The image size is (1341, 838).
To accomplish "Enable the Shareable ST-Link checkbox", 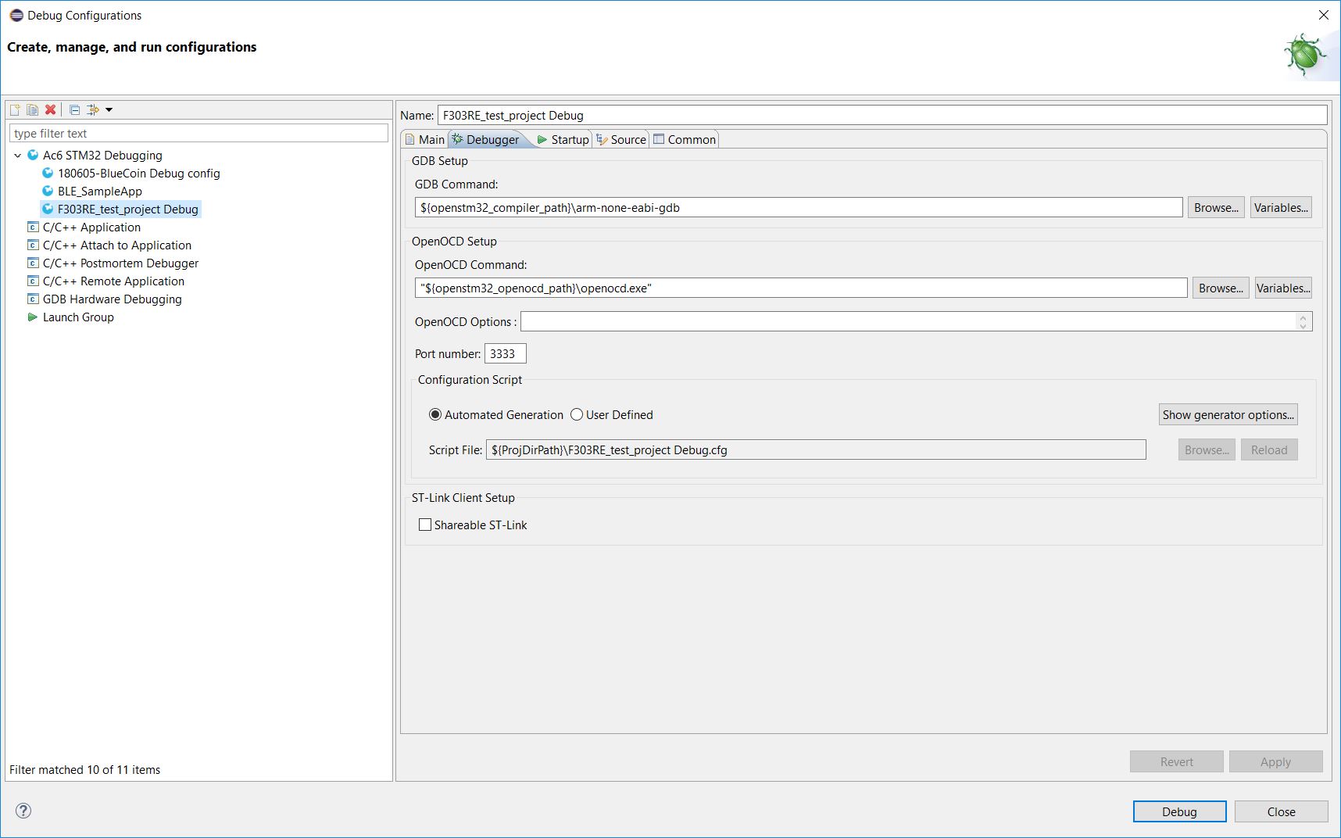I will tap(425, 525).
